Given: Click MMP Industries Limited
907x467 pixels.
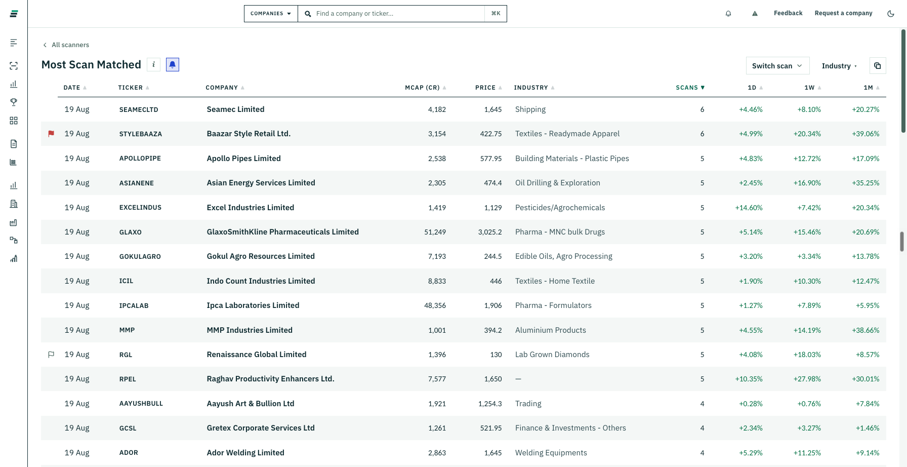Looking at the screenshot, I should coord(250,330).
